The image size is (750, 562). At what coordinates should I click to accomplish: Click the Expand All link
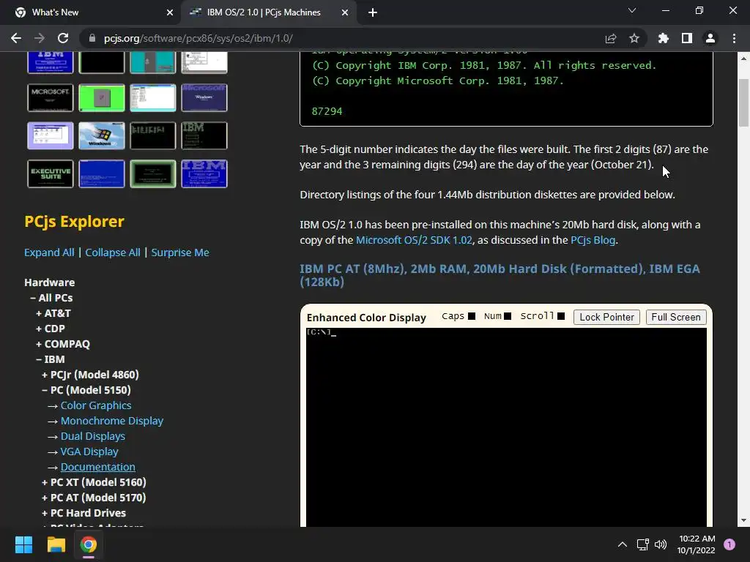[x=49, y=252]
